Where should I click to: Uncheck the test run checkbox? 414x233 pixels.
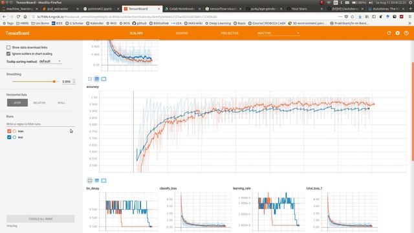click(x=9, y=137)
